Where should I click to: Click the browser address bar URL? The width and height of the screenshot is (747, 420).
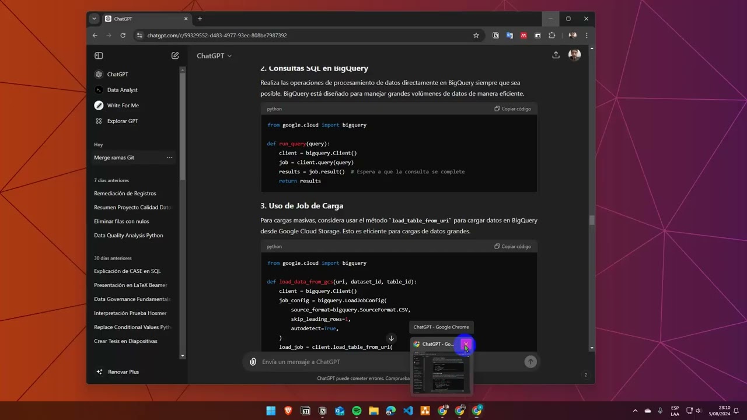coord(217,36)
